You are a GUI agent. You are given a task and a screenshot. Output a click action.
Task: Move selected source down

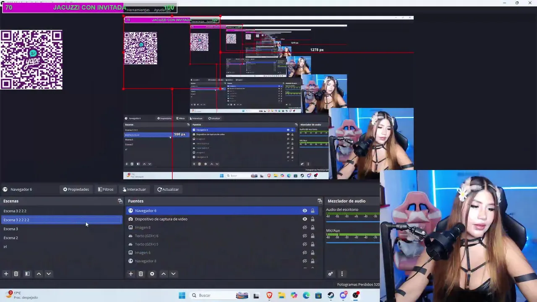[x=173, y=274]
